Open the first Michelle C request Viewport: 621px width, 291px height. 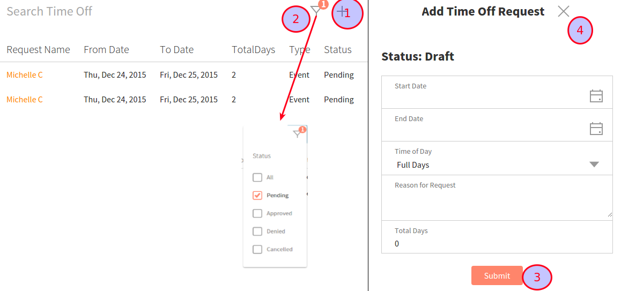[x=25, y=75]
